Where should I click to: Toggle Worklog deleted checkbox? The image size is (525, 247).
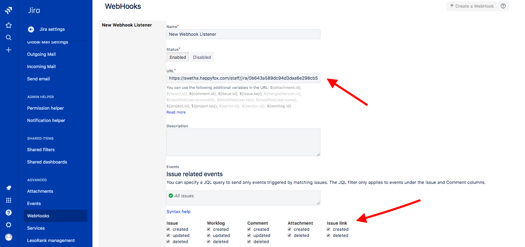[x=209, y=242]
